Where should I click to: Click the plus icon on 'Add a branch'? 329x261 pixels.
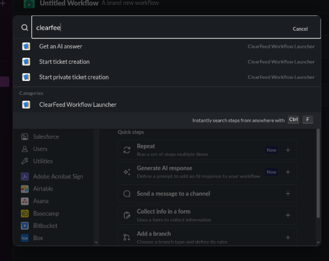tap(288, 237)
